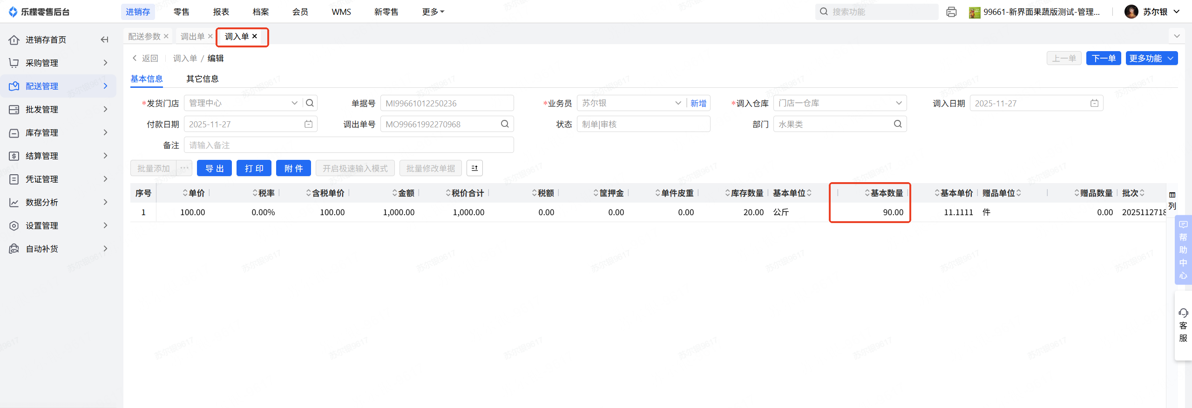1192x408 pixels.
Task: Expand the 调入仓库 dropdown
Action: pyautogui.click(x=899, y=103)
